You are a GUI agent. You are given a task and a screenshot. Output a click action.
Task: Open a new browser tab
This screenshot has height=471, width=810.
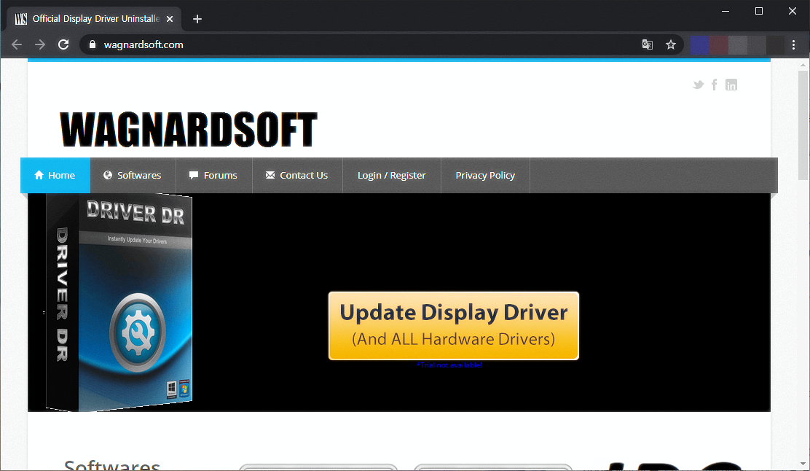point(197,19)
